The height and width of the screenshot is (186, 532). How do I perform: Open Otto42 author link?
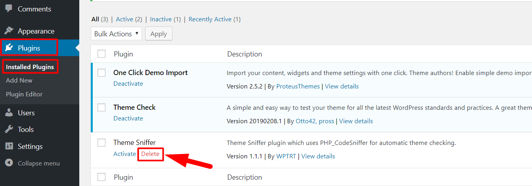click(306, 121)
